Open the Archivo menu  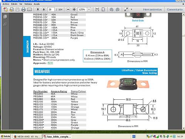pyautogui.click(x=6, y=4)
